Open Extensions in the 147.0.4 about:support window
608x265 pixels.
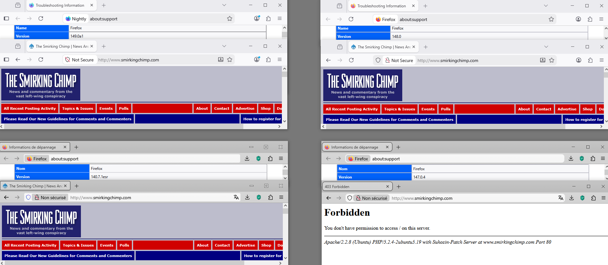click(593, 158)
